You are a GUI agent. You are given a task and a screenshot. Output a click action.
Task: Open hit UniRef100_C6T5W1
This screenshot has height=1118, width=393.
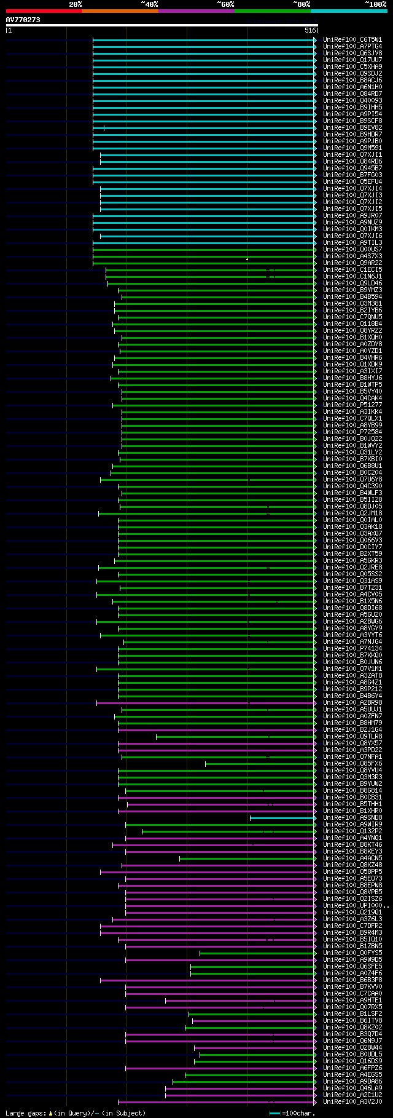[x=352, y=40]
